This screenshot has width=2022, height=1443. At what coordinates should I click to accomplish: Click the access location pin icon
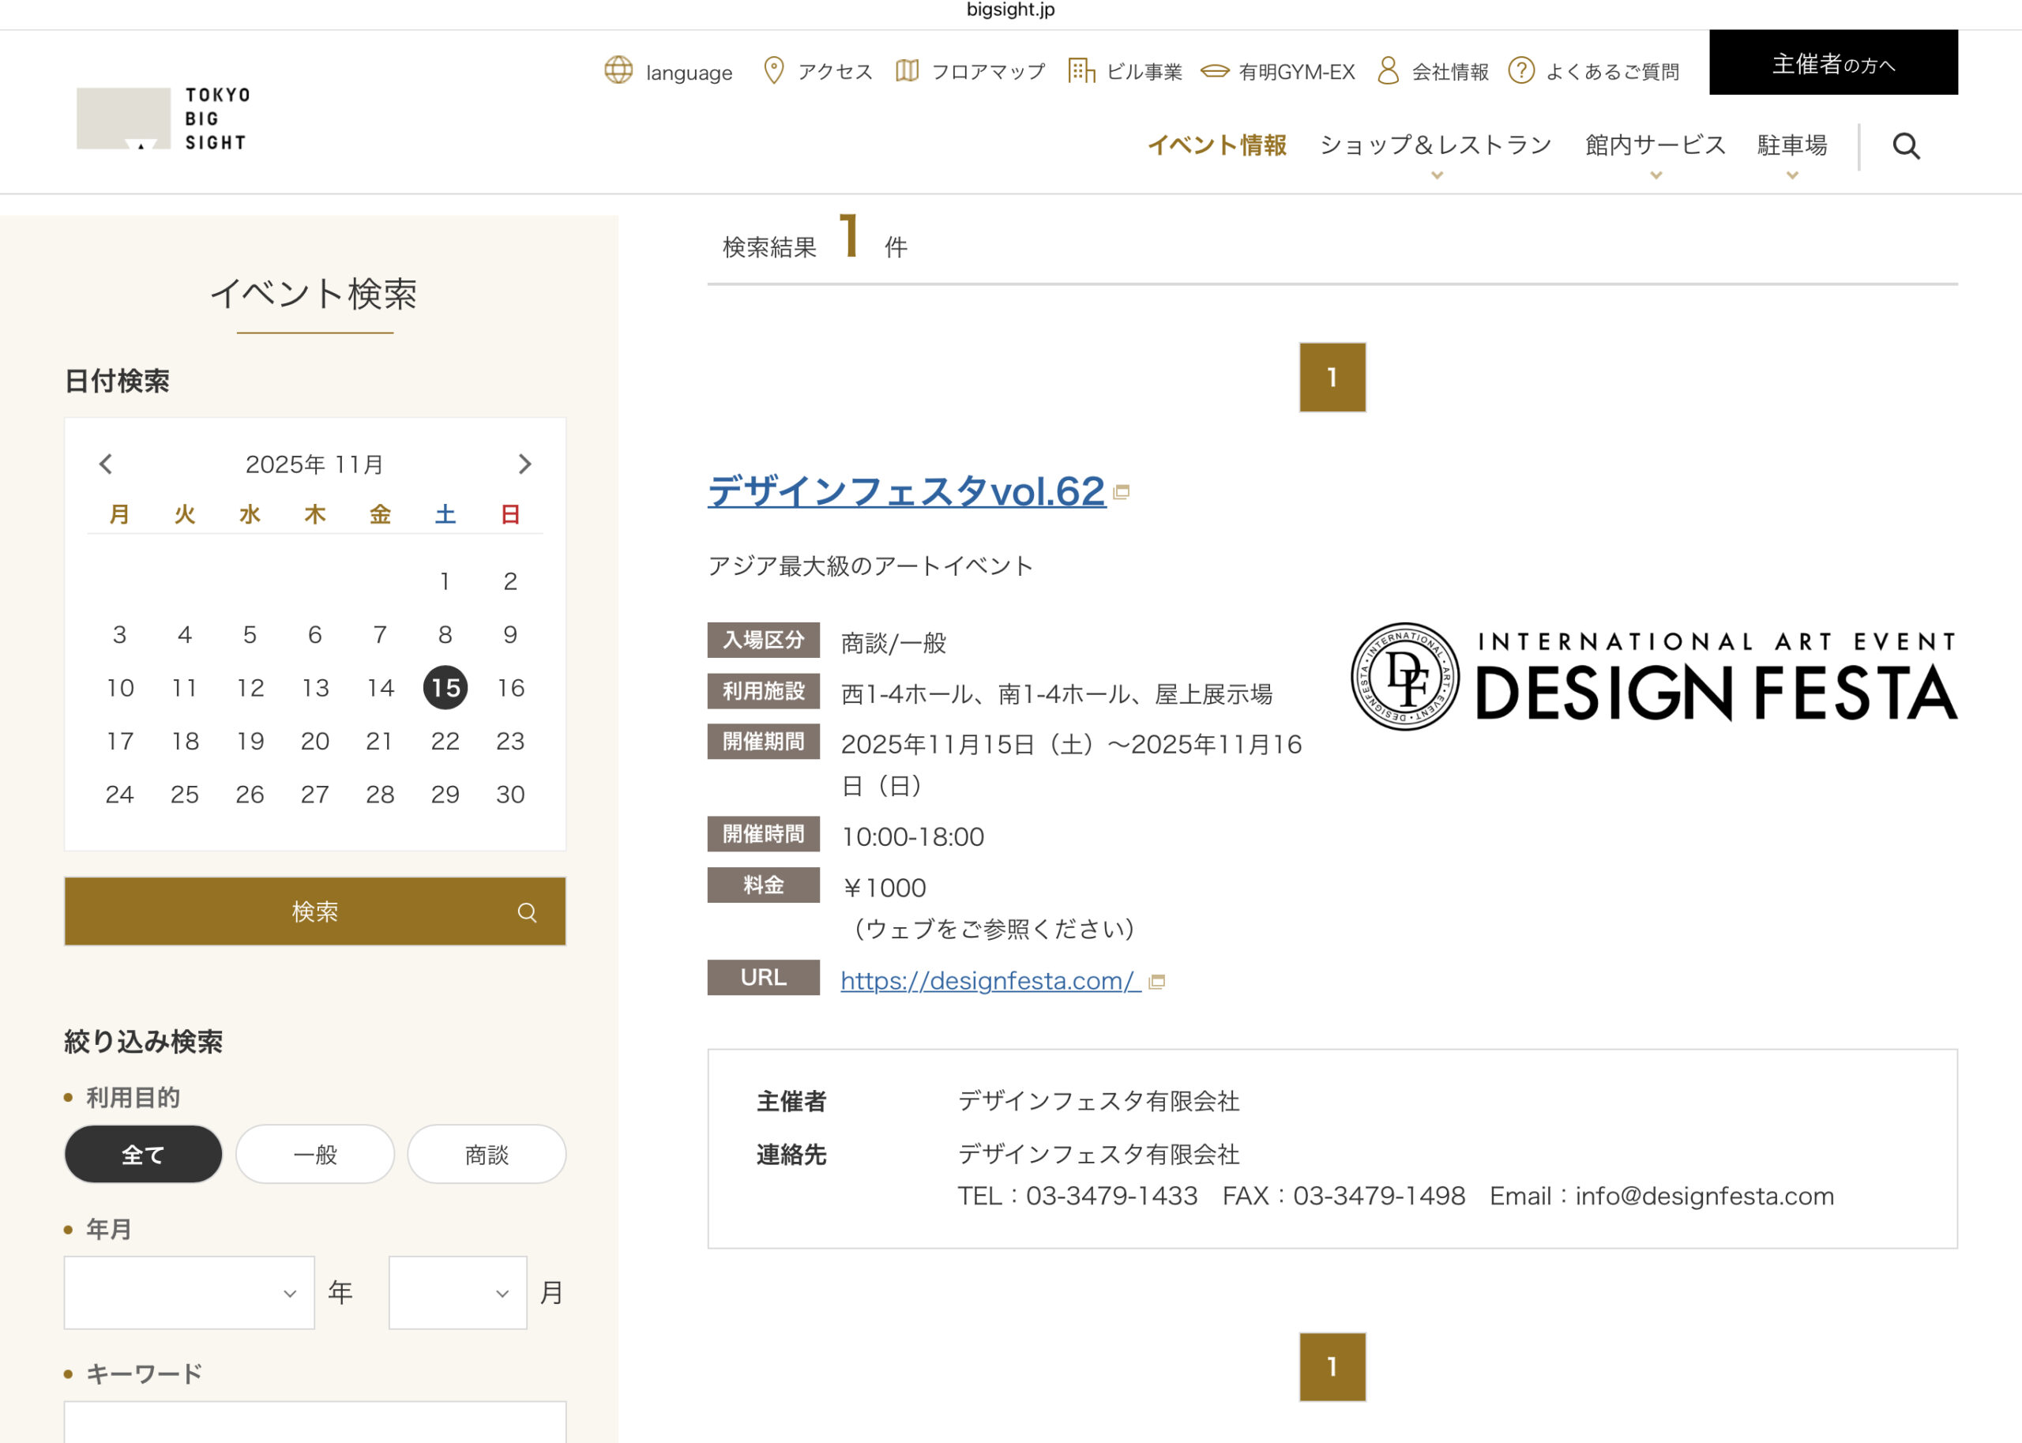point(774,70)
